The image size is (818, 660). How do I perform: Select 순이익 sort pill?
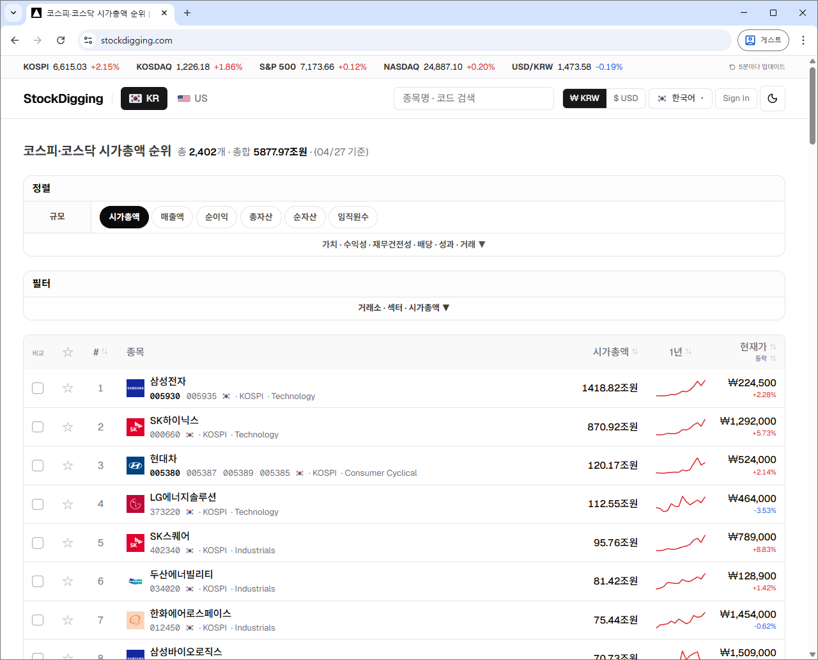[x=217, y=217]
